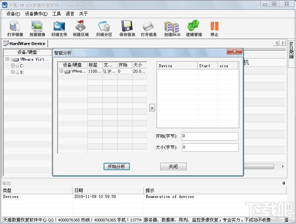
Task: Expand the VMwa... row in the 智能分析 dialog
Action: click(61, 71)
